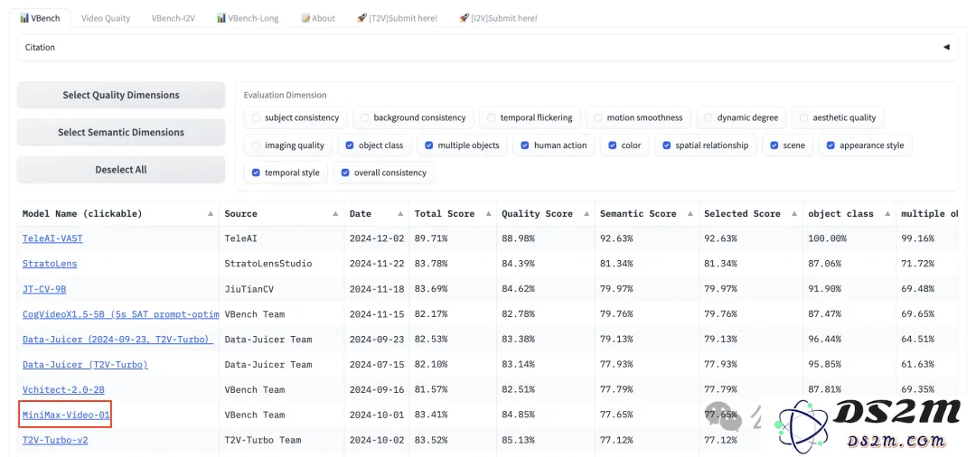Open the [I2V]Submit here! tab
976x457 pixels.
click(x=498, y=18)
